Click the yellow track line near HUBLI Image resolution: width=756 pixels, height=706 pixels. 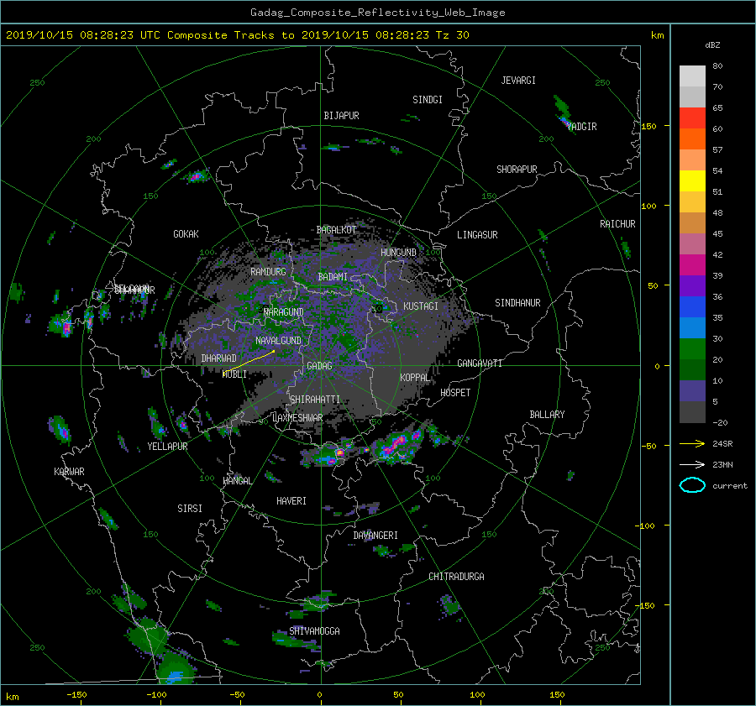(249, 362)
